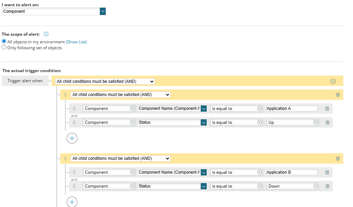This screenshot has height=207, width=353.
Task: Grab drag handle of second AND group
Action: 66,158
